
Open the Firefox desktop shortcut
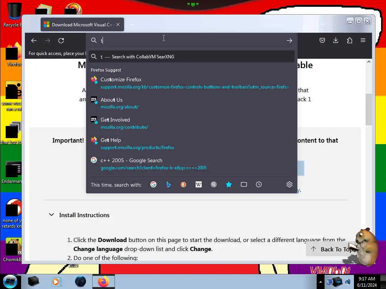coord(14,54)
